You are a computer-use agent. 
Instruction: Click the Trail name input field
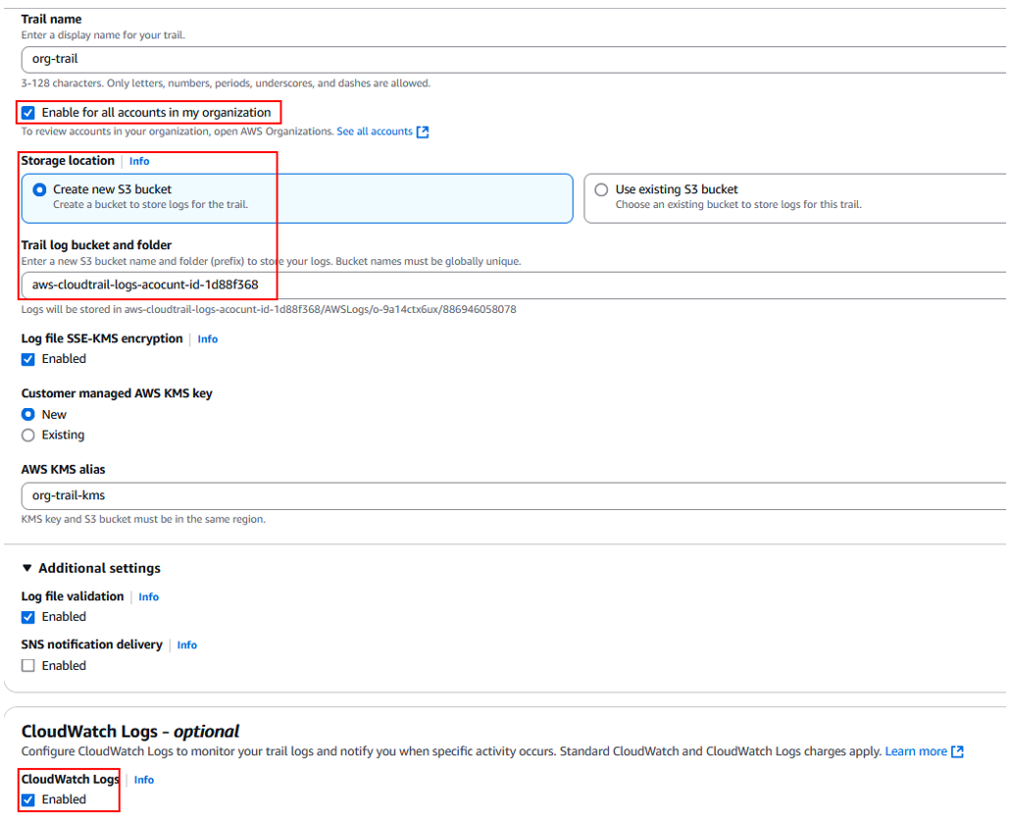[514, 59]
